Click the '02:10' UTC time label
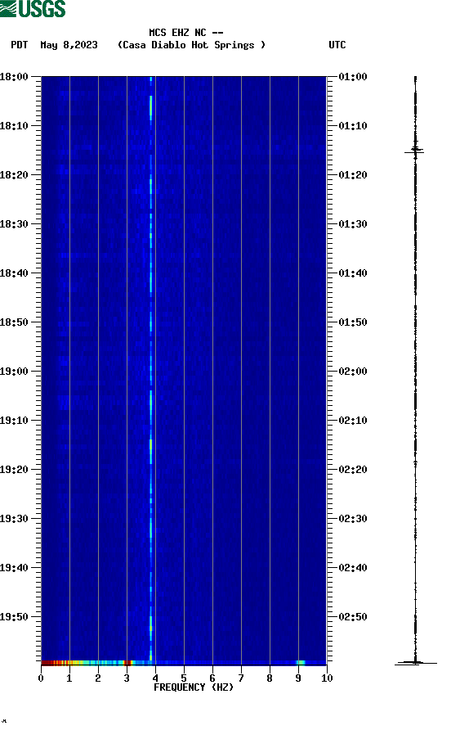The image size is (451, 730). [353, 421]
